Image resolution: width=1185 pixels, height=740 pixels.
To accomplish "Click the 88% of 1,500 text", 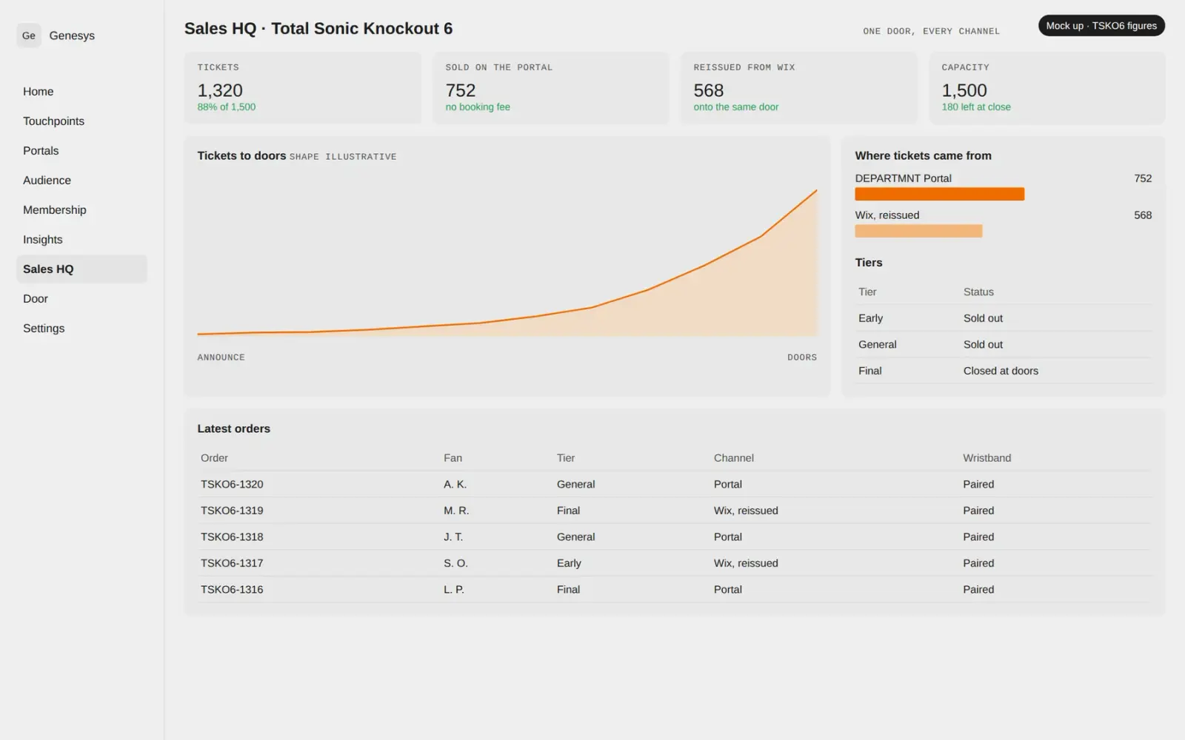I will point(226,107).
